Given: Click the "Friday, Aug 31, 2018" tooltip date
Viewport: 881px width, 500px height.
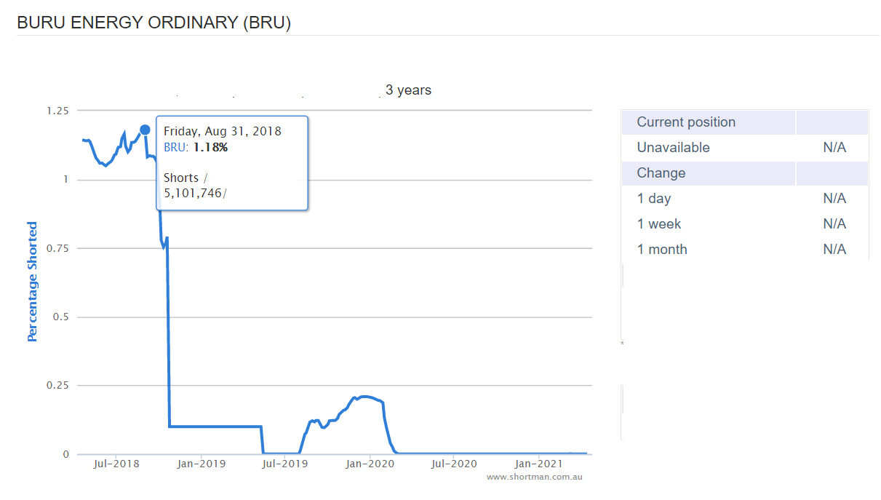Looking at the screenshot, I should point(223,132).
